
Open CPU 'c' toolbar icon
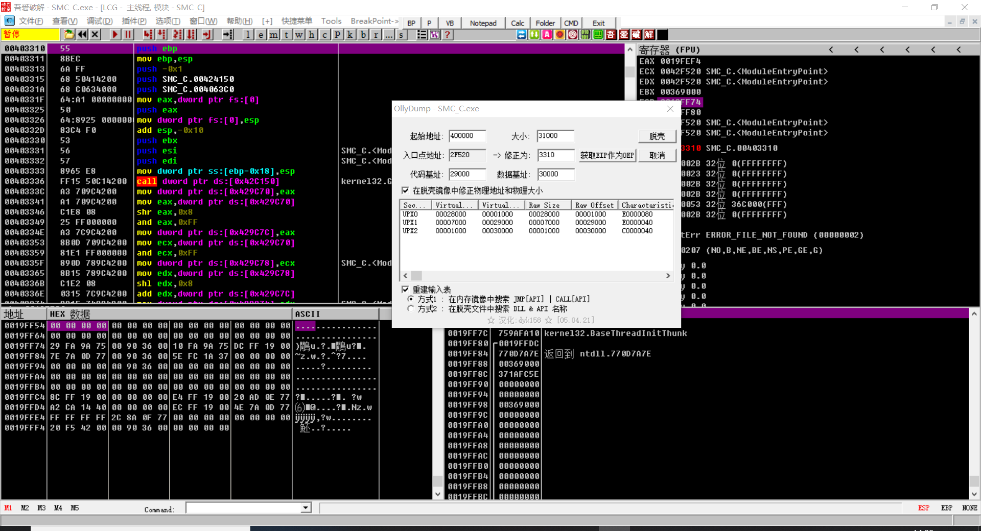pyautogui.click(x=324, y=35)
